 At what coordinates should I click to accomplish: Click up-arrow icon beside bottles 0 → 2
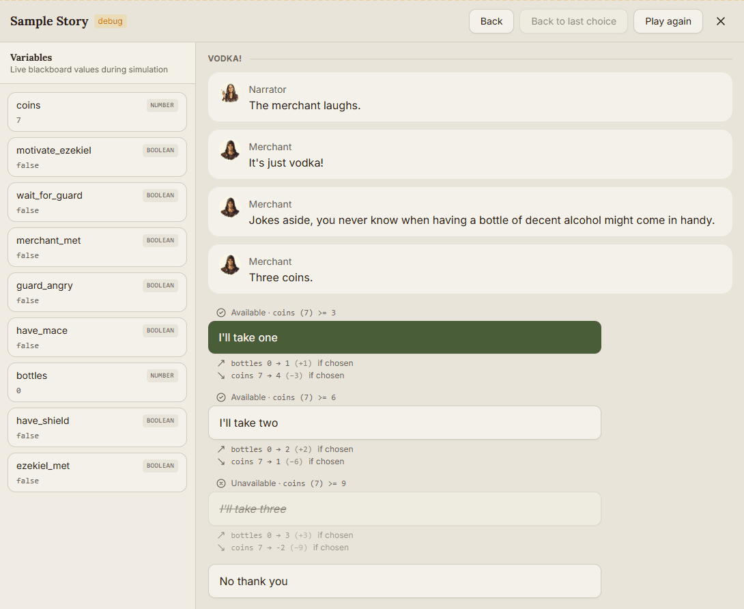221,449
